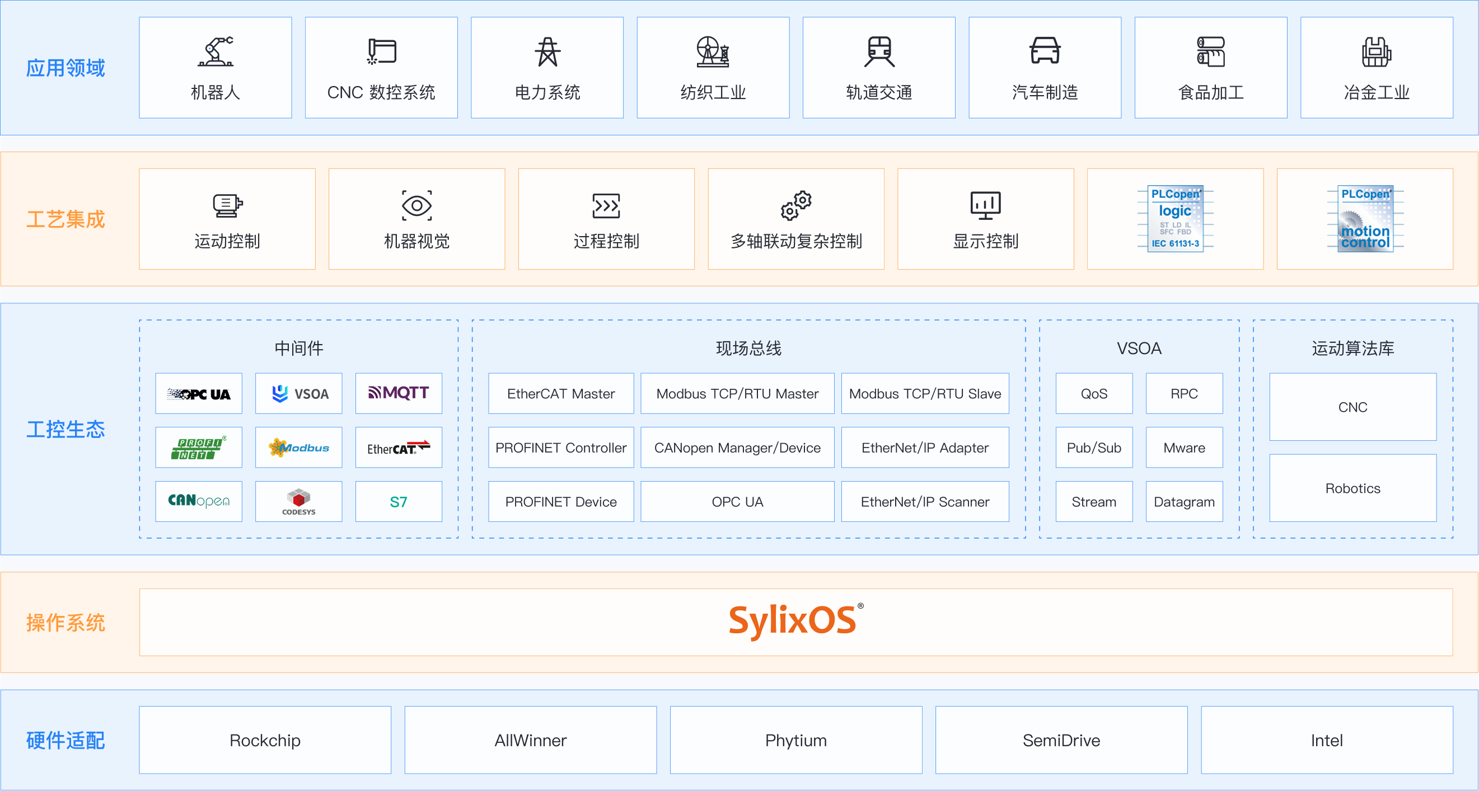
Task: Select the gears icon for 多轴联动复杂控制
Action: (797, 205)
